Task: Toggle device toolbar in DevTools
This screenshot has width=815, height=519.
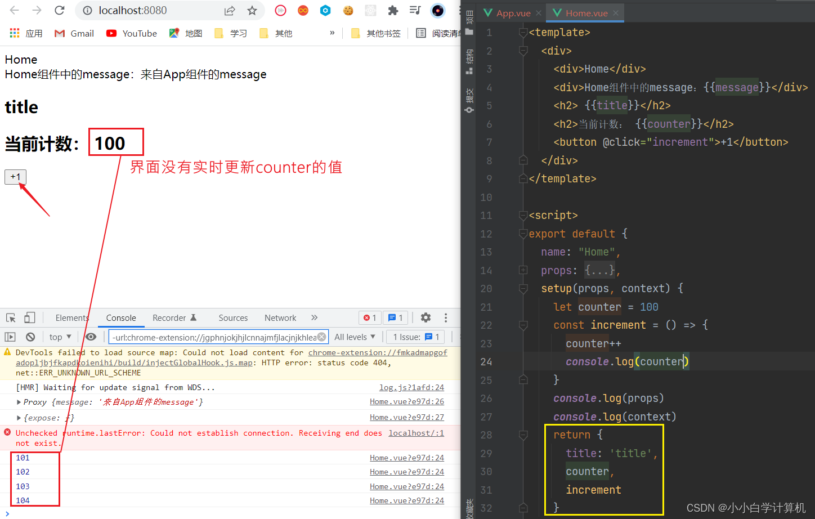Action: 30,317
